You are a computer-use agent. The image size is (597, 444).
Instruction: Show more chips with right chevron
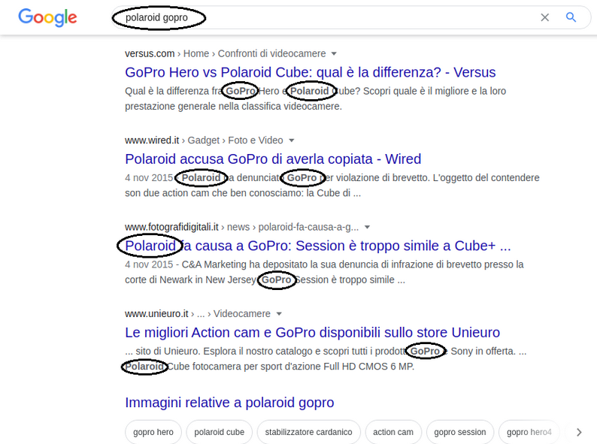[x=579, y=432]
